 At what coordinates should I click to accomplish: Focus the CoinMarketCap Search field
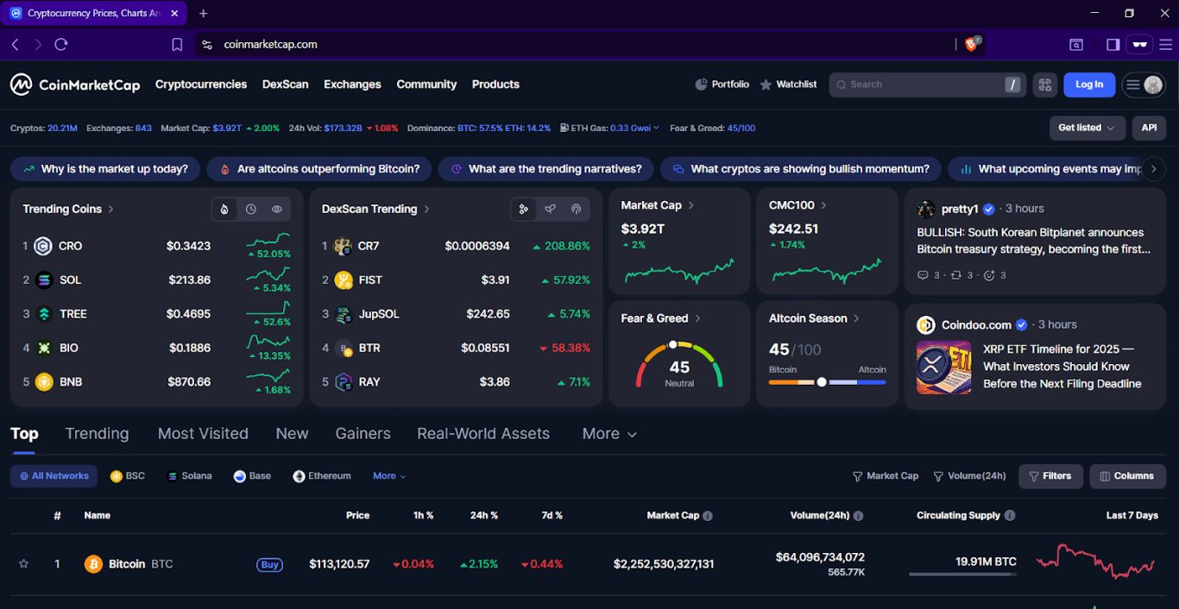[x=927, y=85]
